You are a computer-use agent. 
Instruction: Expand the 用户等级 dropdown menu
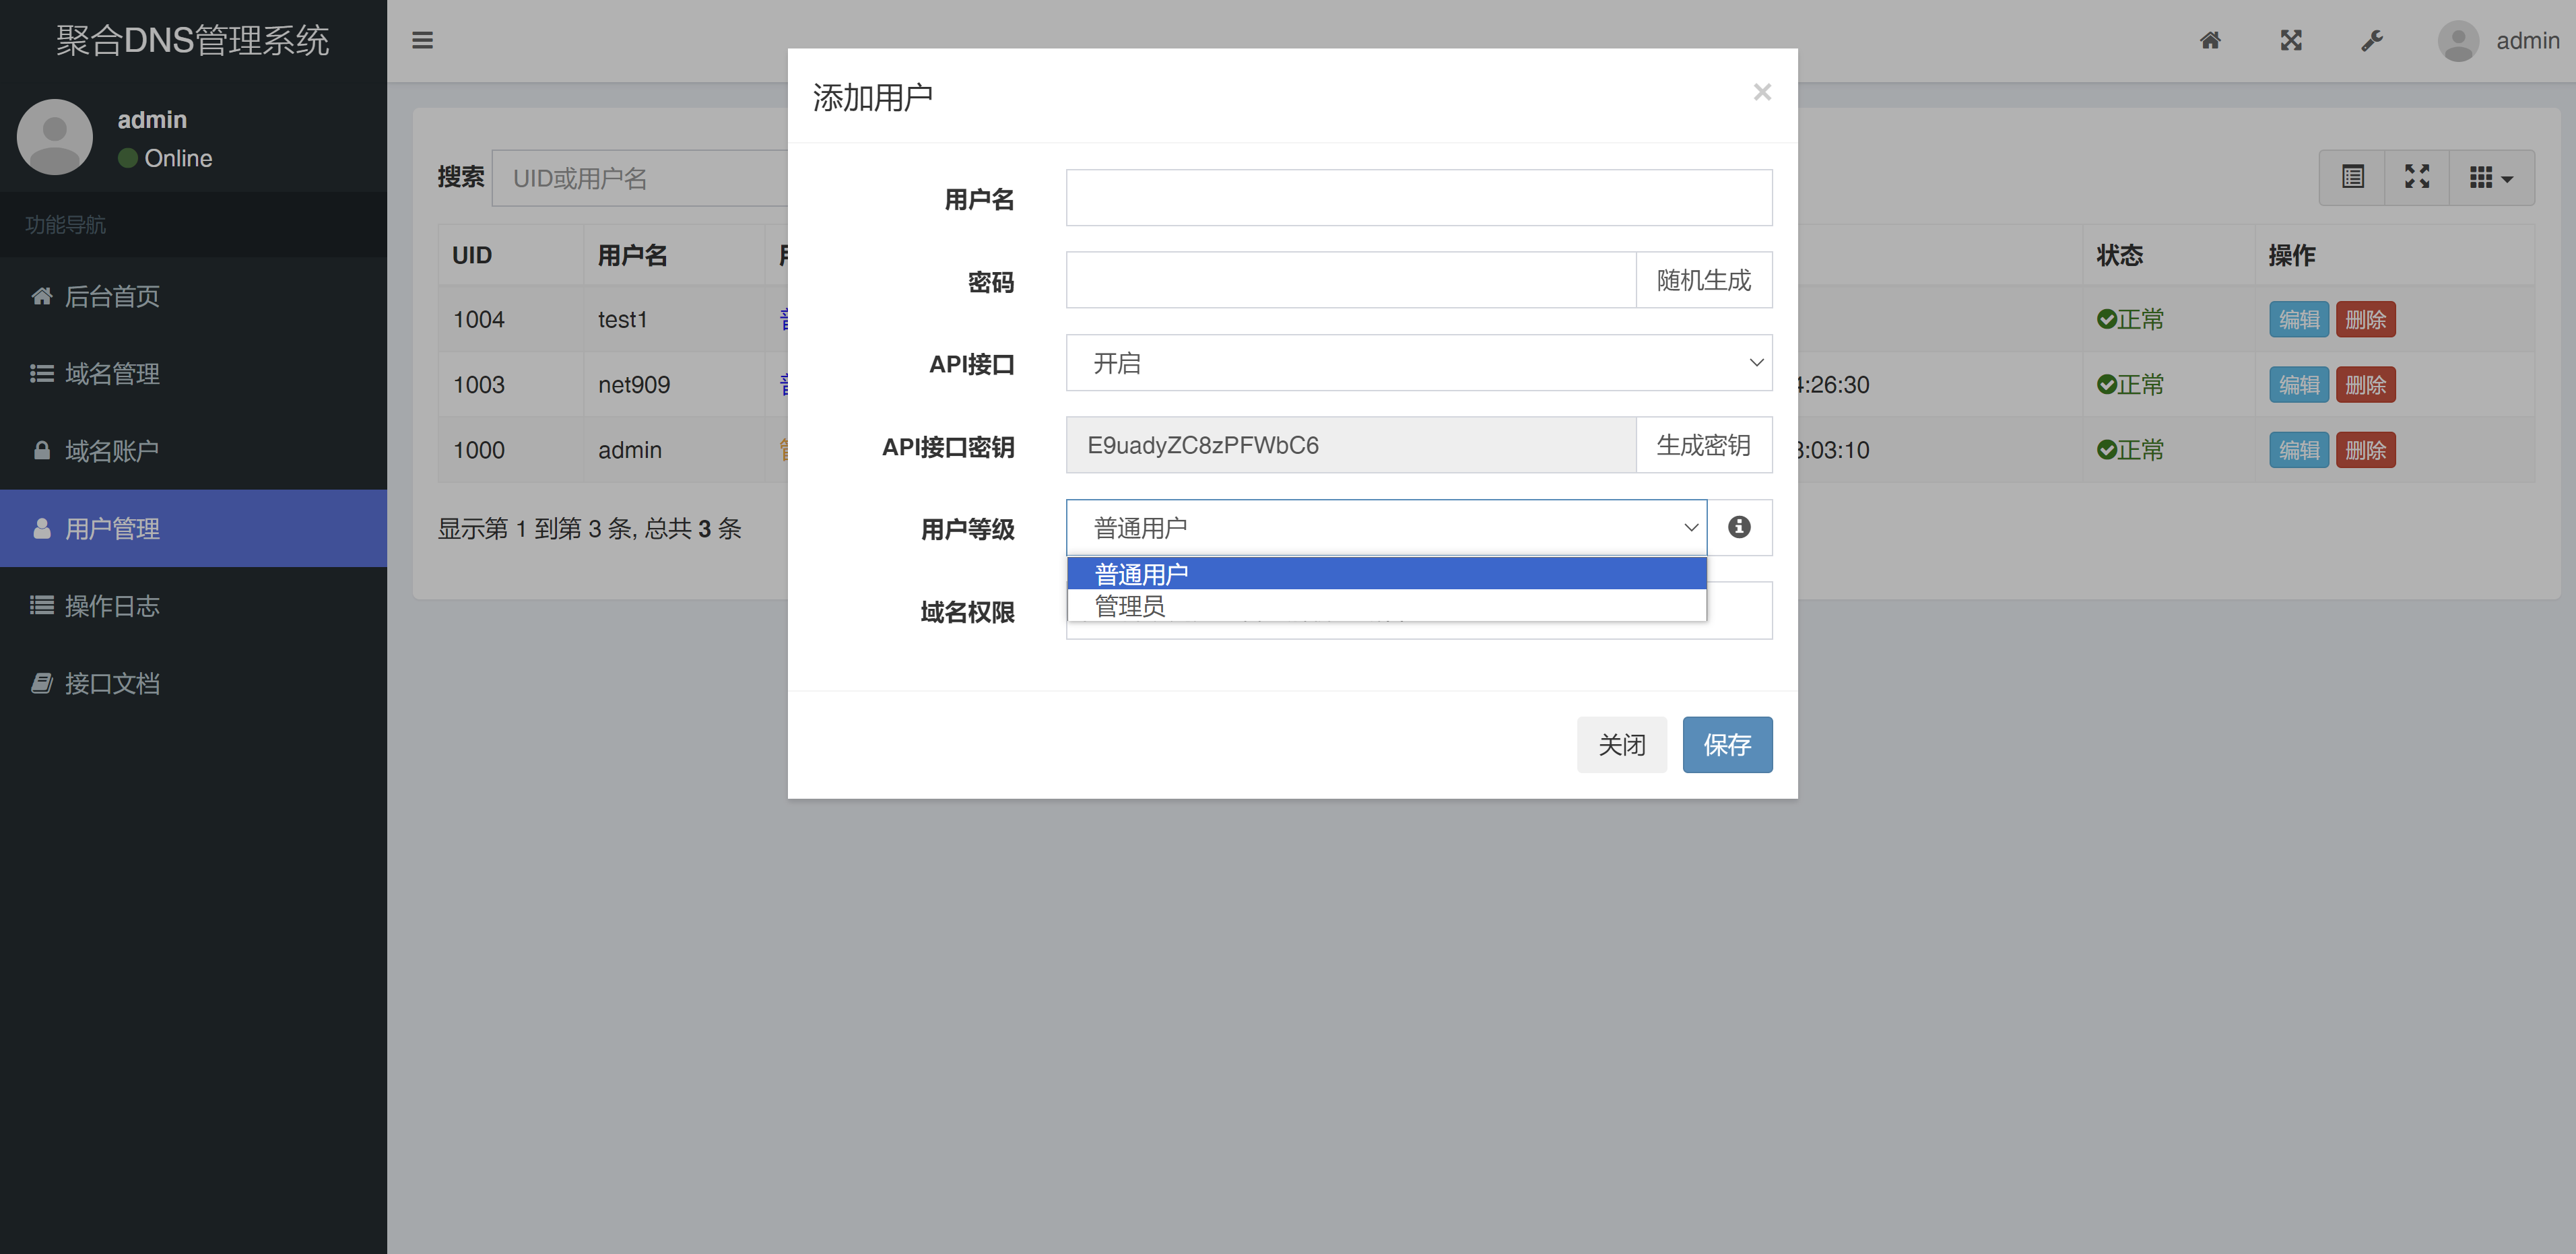[x=1387, y=526]
